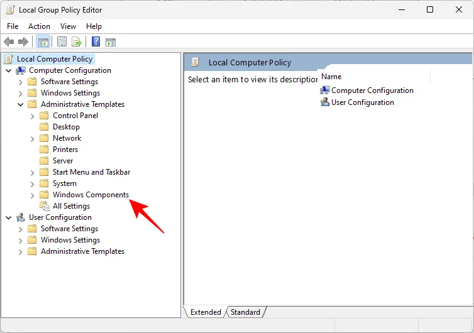474x333 pixels.
Task: Collapse Administrative Templates under Computer Configuration
Action: [21, 104]
